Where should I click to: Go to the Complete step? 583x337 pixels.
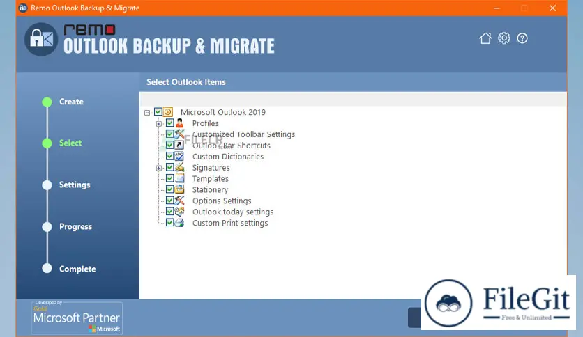tap(77, 269)
